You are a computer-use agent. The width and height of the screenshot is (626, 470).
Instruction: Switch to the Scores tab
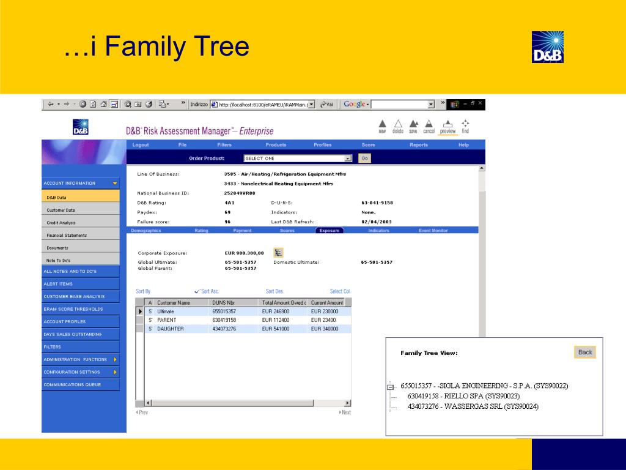point(287,230)
